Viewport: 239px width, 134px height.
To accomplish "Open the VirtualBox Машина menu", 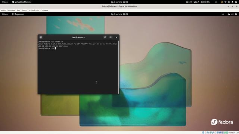I will tap(11, 10).
